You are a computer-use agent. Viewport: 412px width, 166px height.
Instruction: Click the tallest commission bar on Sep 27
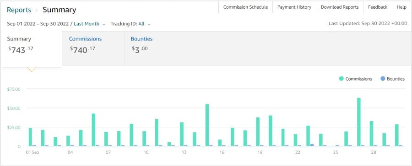tap(358, 122)
